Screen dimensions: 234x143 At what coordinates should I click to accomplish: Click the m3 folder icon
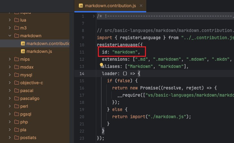point(17,28)
